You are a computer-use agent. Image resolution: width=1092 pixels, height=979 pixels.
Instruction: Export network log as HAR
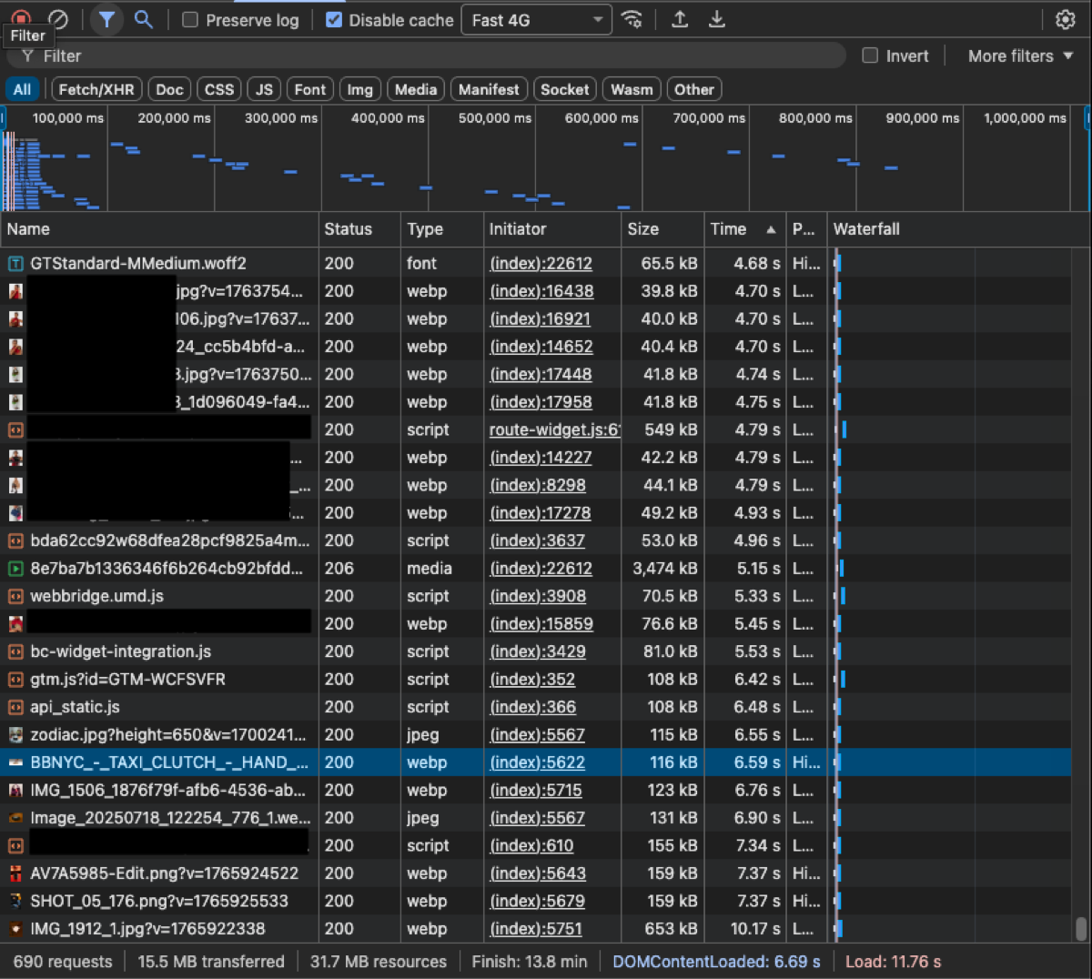[x=717, y=19]
